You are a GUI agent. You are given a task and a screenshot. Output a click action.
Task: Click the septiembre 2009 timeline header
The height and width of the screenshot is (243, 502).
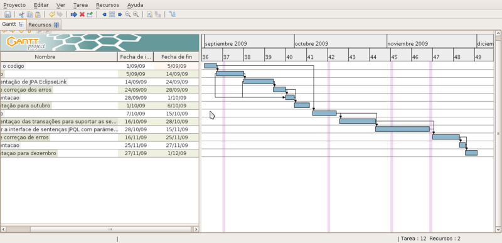[x=249, y=43]
